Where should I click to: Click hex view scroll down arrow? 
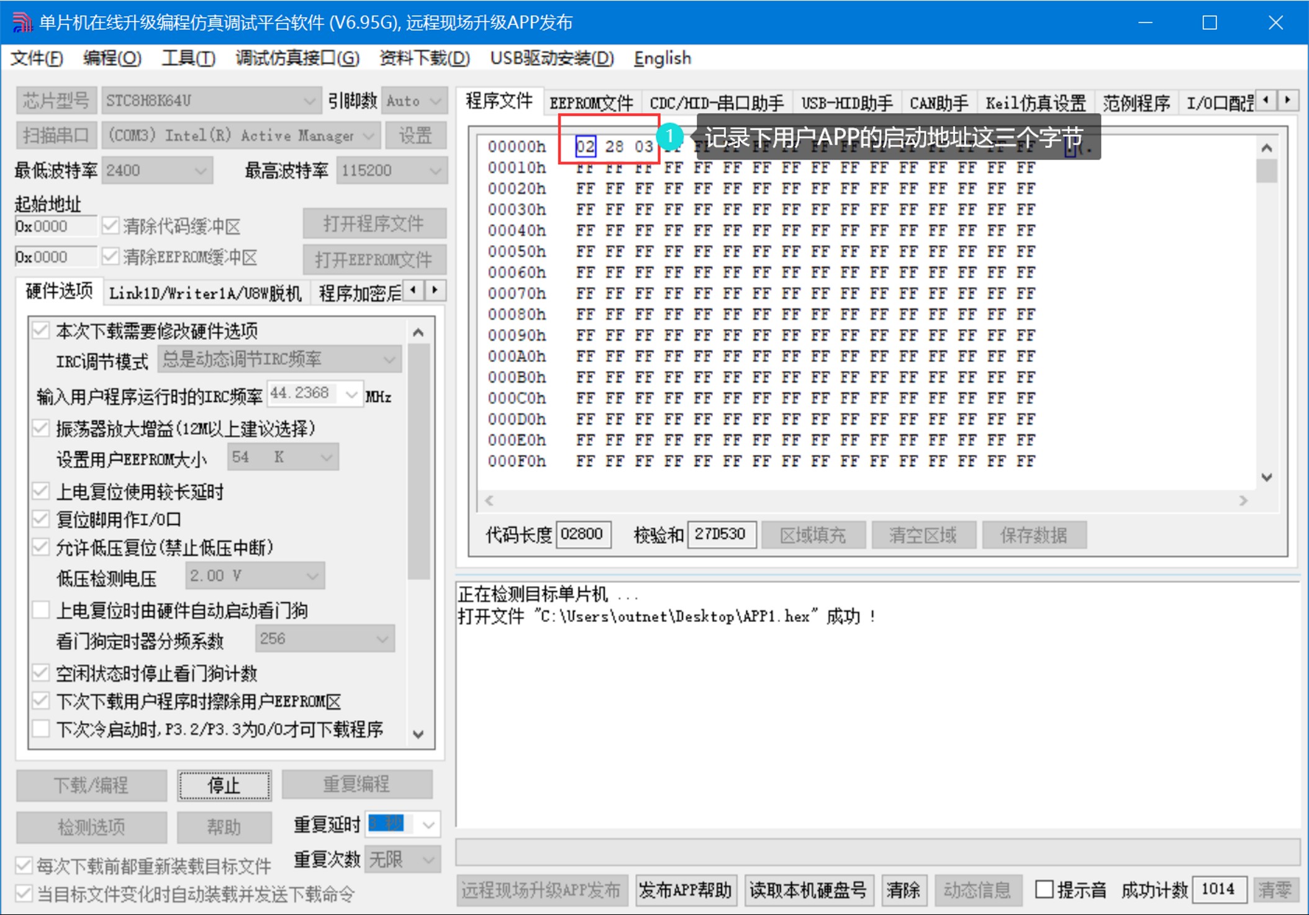1267,477
